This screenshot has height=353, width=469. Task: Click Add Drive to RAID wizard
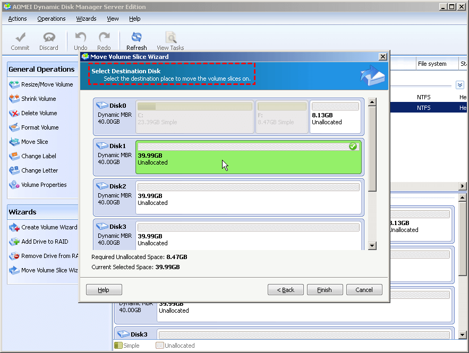tap(39, 242)
